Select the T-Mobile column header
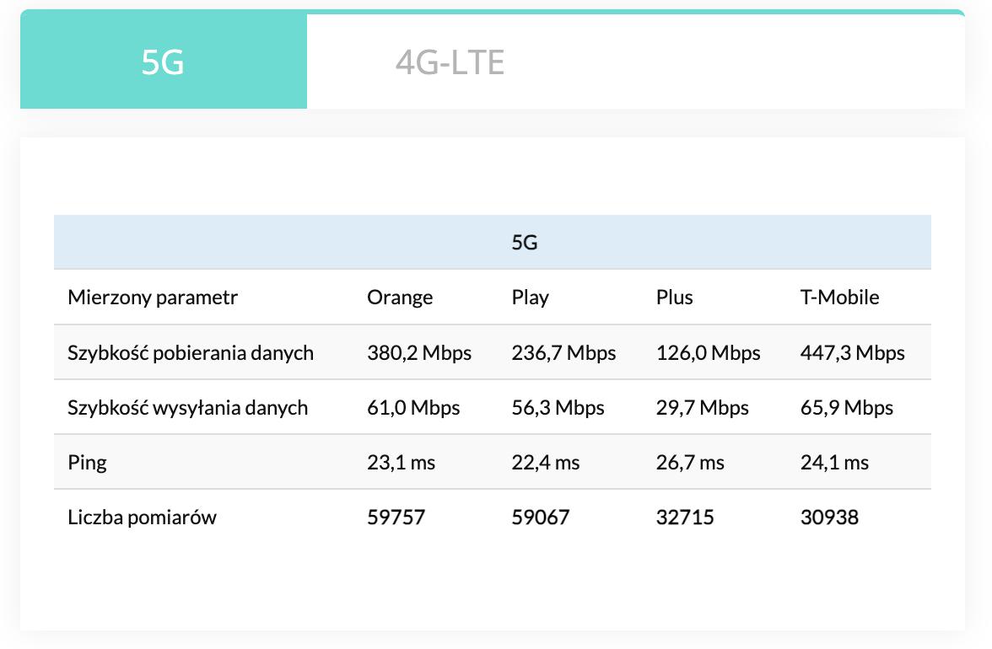Image resolution: width=992 pixels, height=649 pixels. [x=839, y=298]
